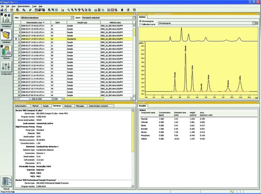
Task: Click the green tag toolbar icon
Action: coord(30,10)
